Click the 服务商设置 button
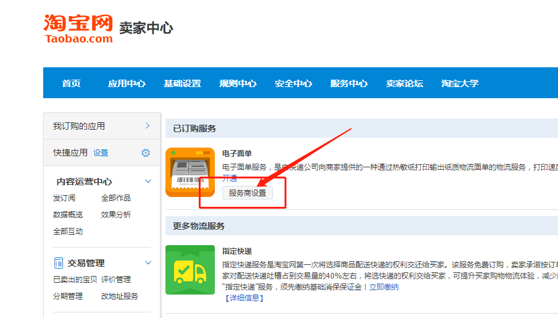 click(248, 193)
